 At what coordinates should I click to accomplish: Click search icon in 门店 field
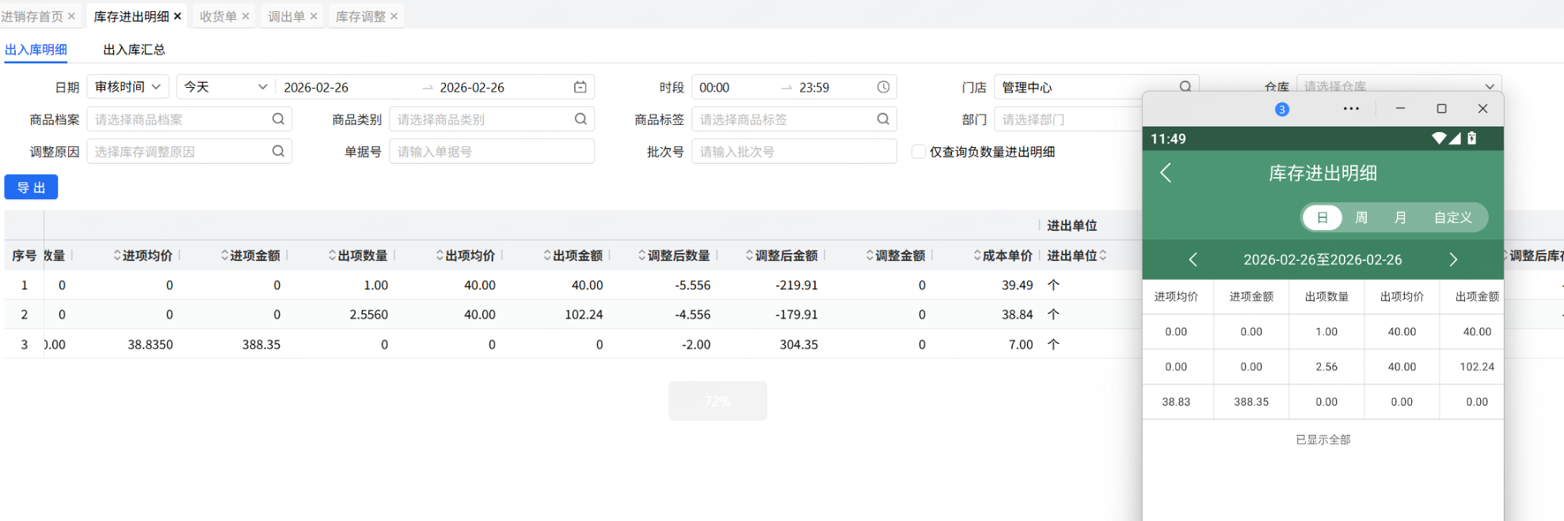[1185, 86]
